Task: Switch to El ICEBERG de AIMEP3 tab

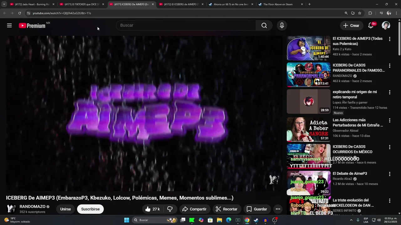Action: (181, 4)
